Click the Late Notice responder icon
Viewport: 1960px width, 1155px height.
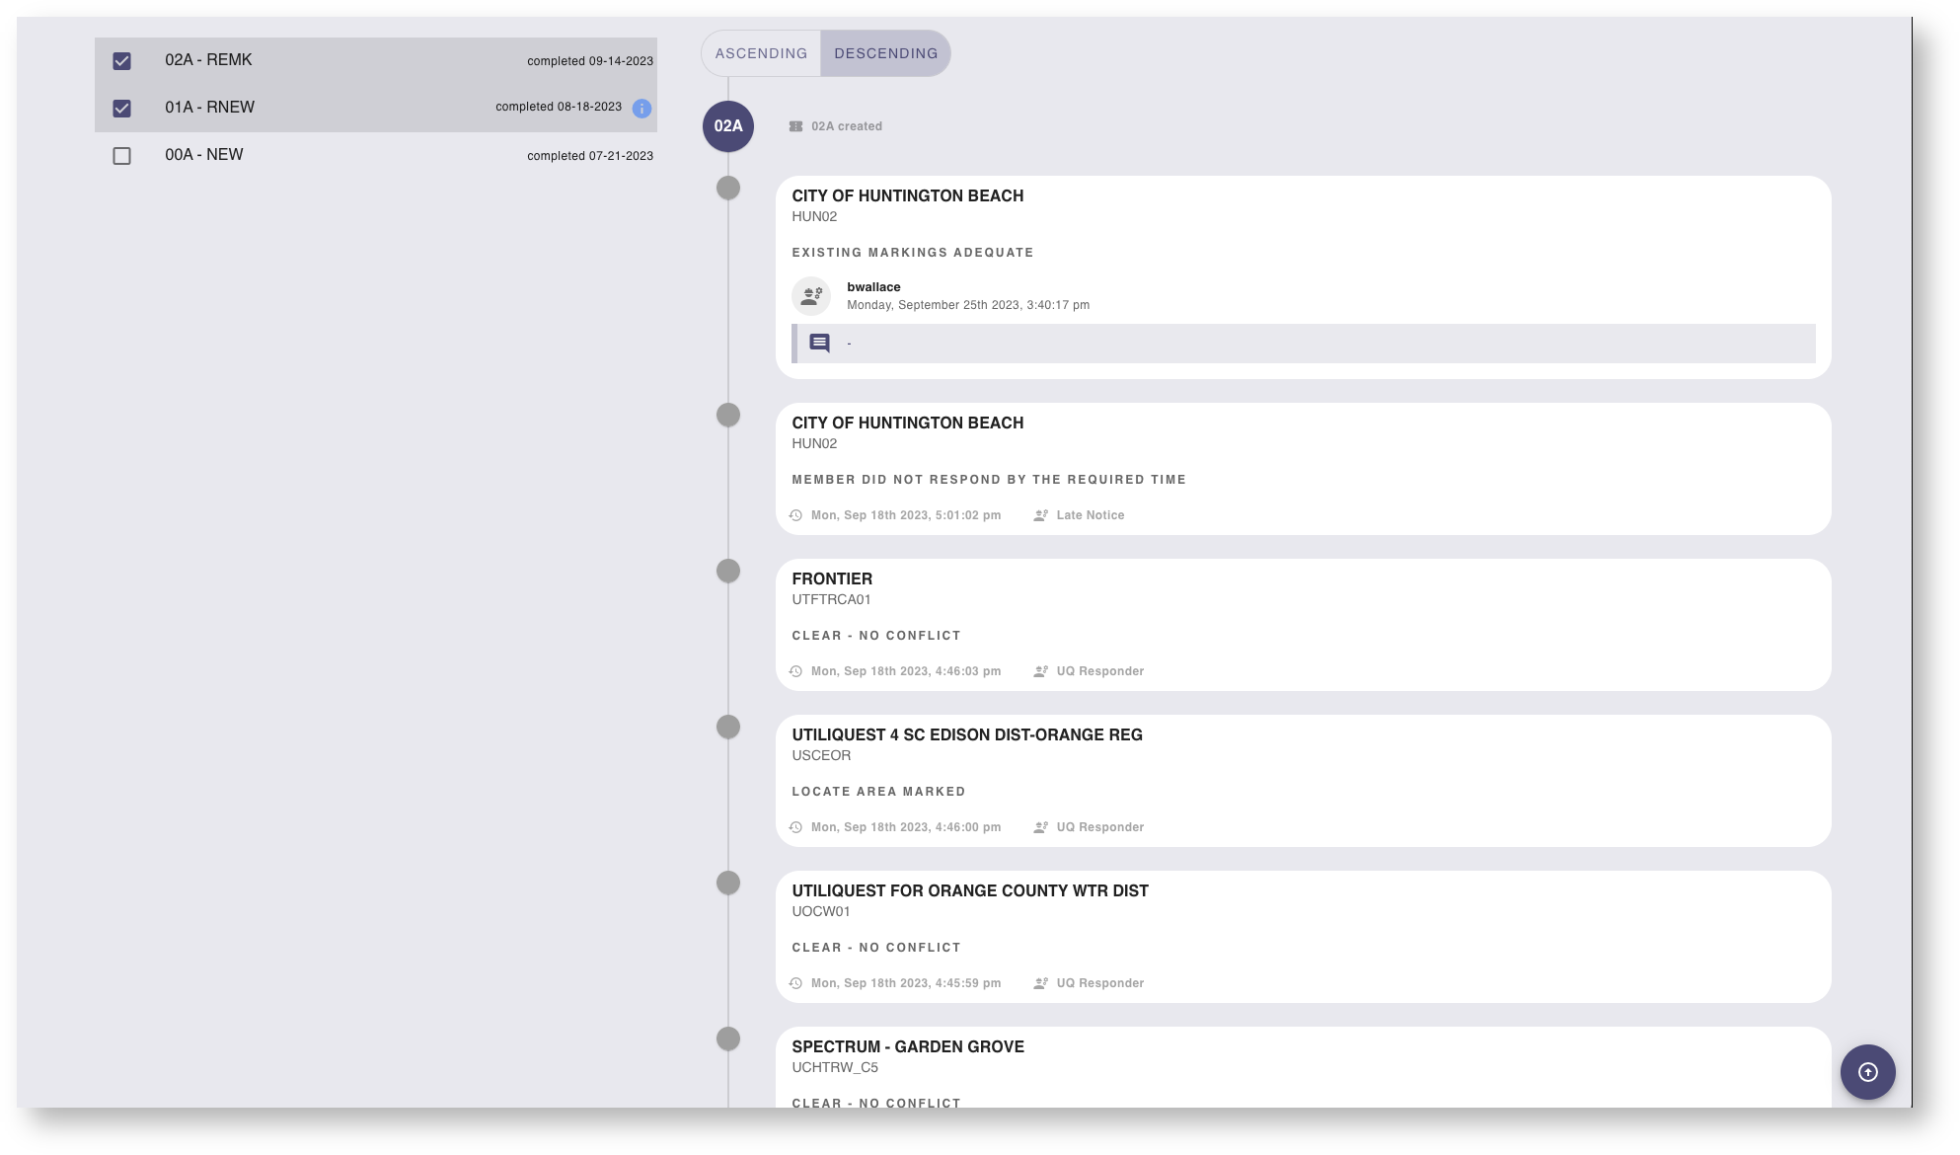tap(1040, 515)
